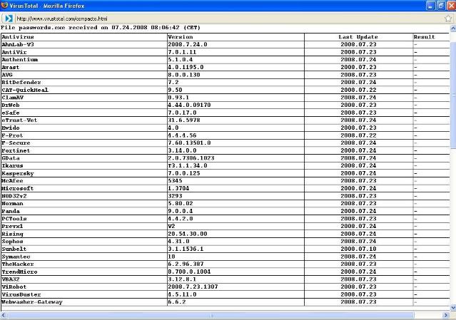This screenshot has width=456, height=320.
Task: Select 'Norman' antivirus cell
Action: pyautogui.click(x=84, y=203)
